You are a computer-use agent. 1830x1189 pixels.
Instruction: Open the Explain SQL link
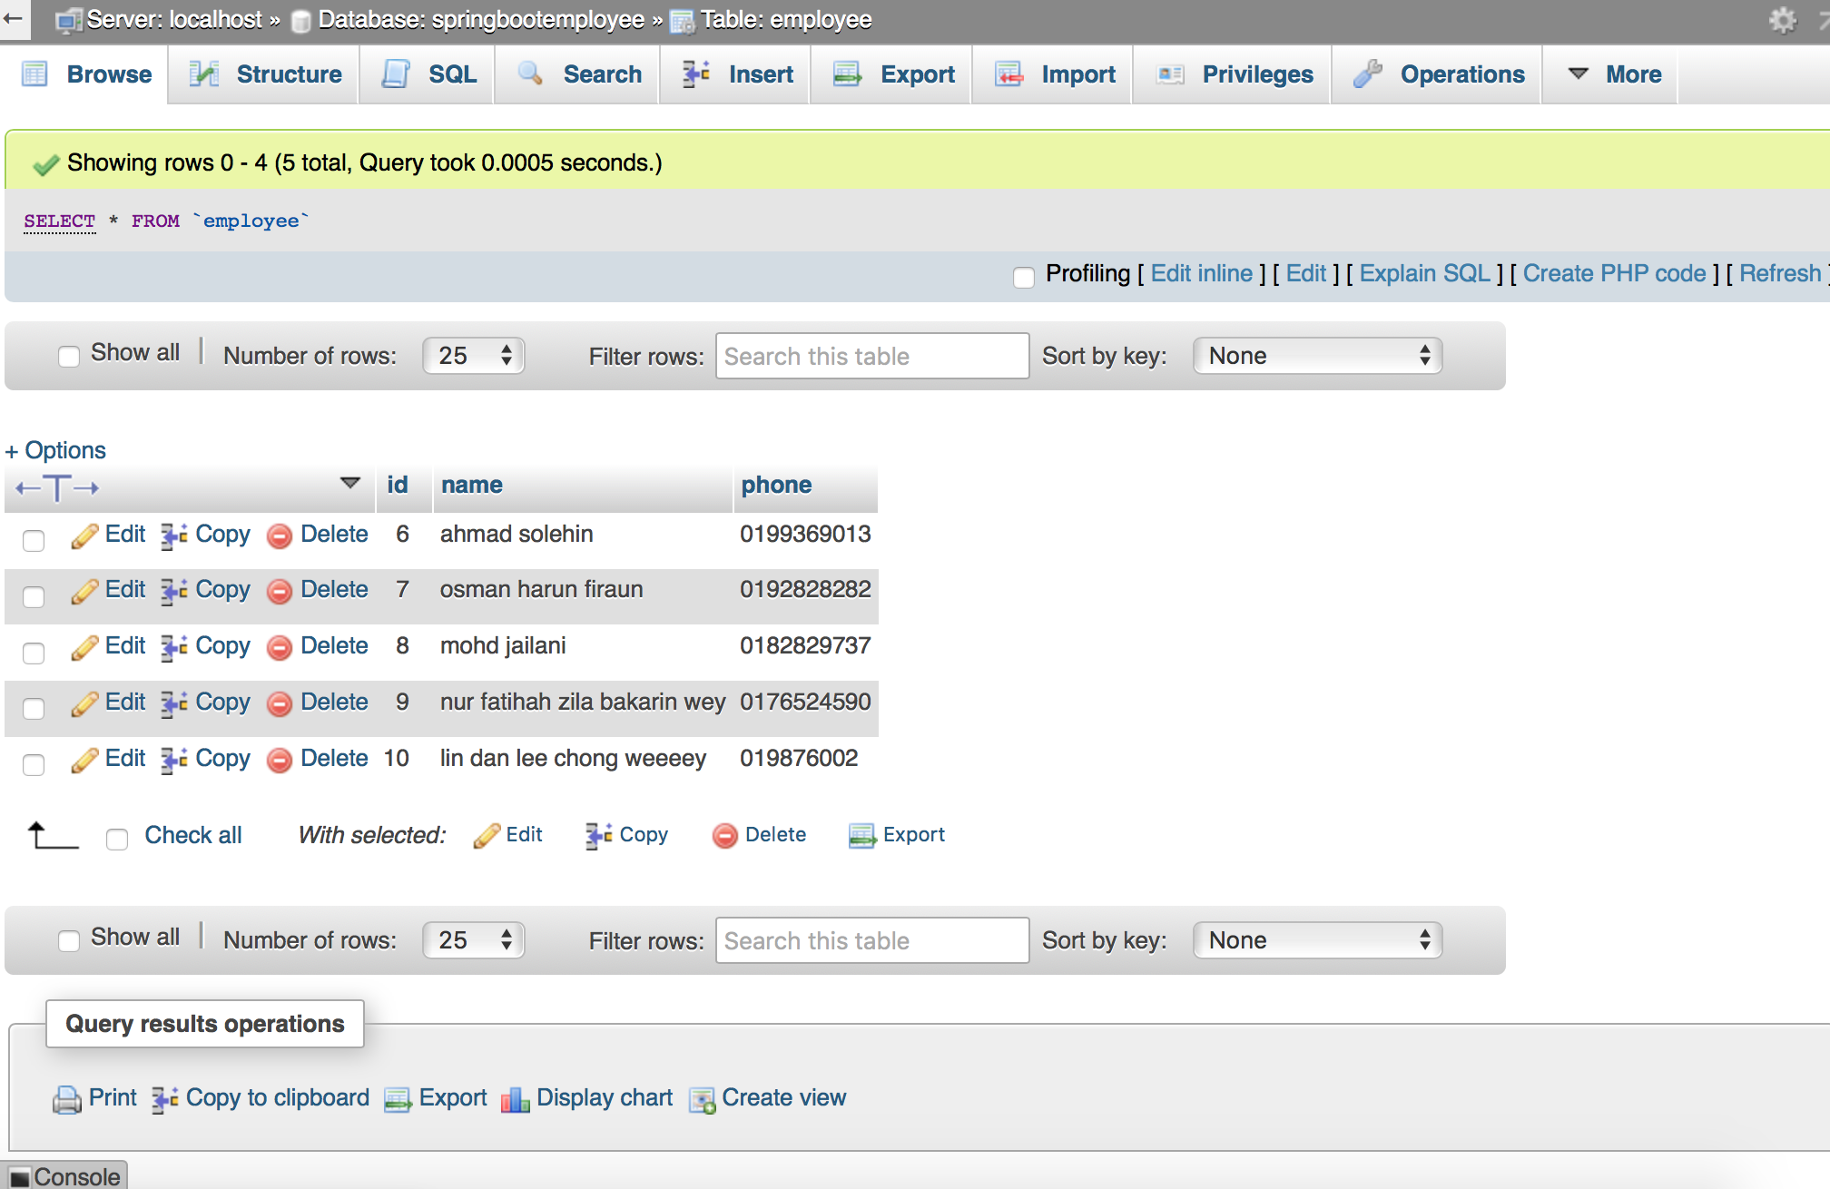[x=1423, y=273]
